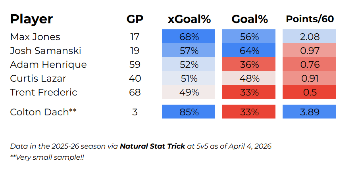
Task: Click Colton Dach's name
Action: pos(43,112)
